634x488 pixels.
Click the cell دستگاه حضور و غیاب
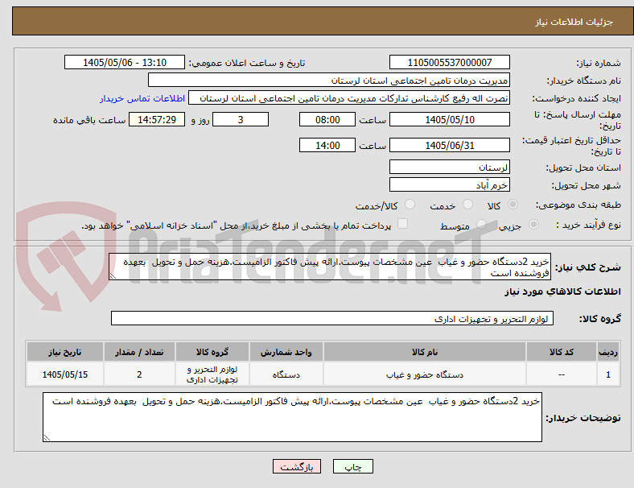point(425,374)
